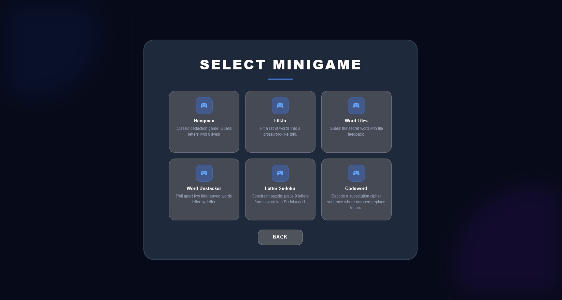Click Word Tiles tile feedback description
562x300 pixels.
[356, 131]
